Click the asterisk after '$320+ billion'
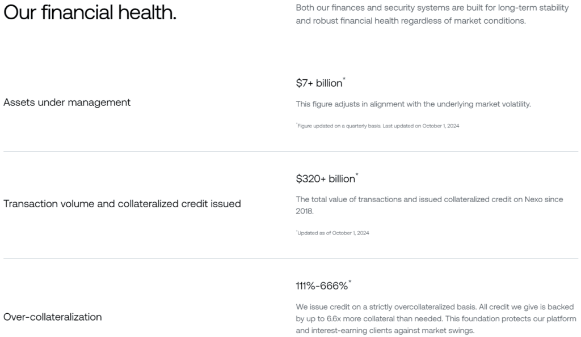The width and height of the screenshot is (581, 337). click(357, 174)
